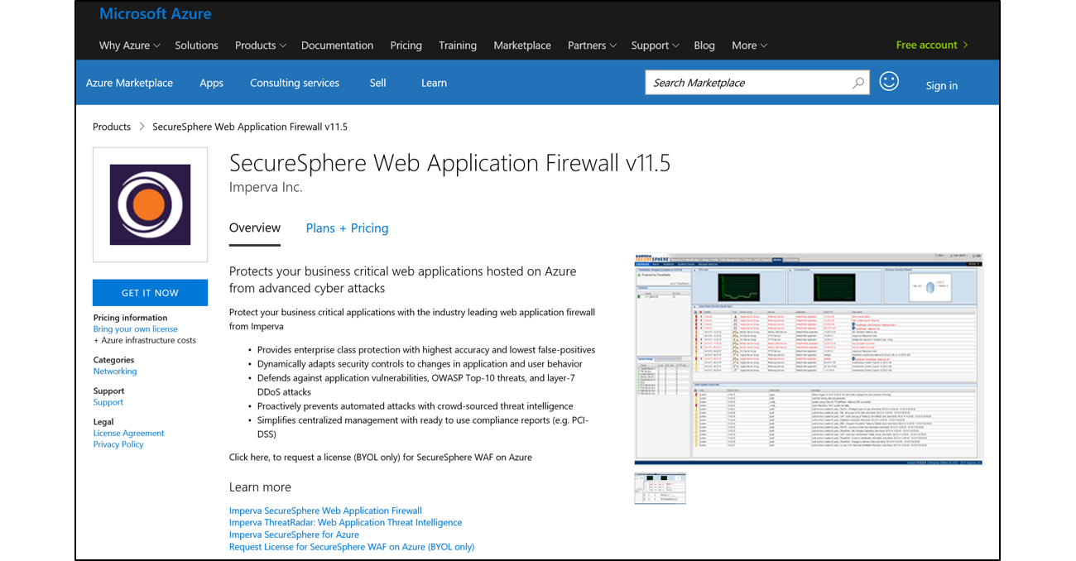This screenshot has height=561, width=1076.
Task: Click the Bring your own license link
Action: coord(135,328)
